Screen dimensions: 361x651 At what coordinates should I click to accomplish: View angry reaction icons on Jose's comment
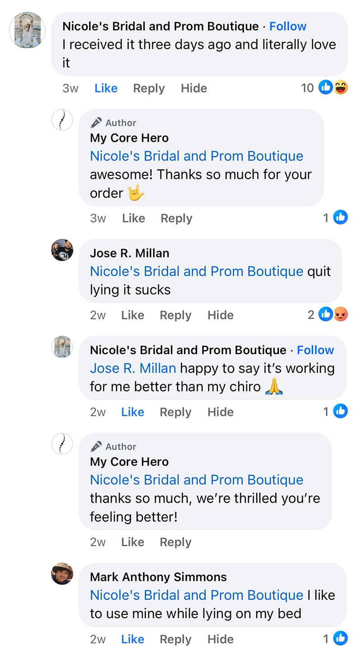click(341, 314)
